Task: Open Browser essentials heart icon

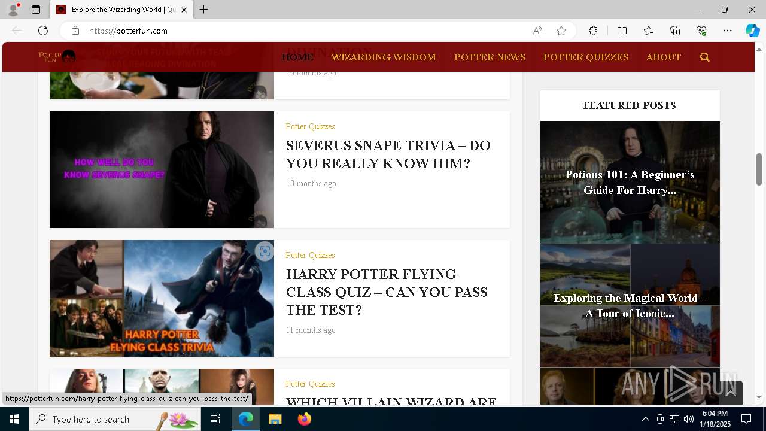Action: pos(701,31)
